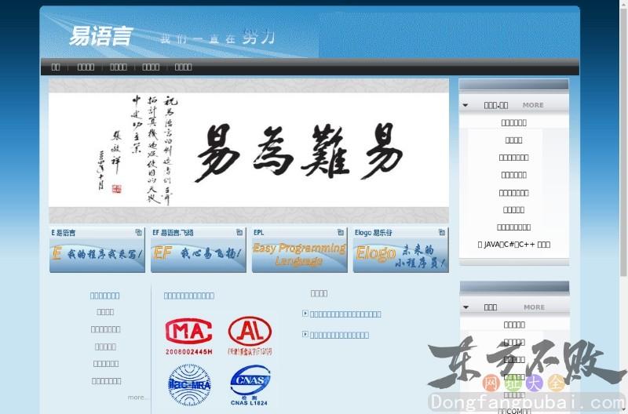Screen dimensions: 628x414
Task: Click the lowercase more... link
Action: coord(138,398)
